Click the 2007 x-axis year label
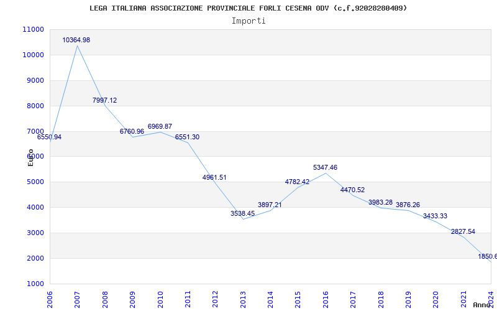 77,299
